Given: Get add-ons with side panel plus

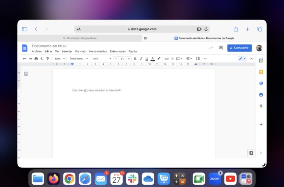Looking at the screenshot, I should (261, 124).
